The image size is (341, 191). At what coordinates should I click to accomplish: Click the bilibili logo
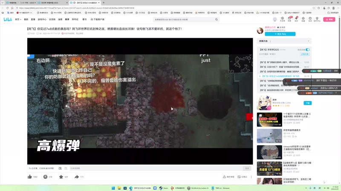pos(8,20)
